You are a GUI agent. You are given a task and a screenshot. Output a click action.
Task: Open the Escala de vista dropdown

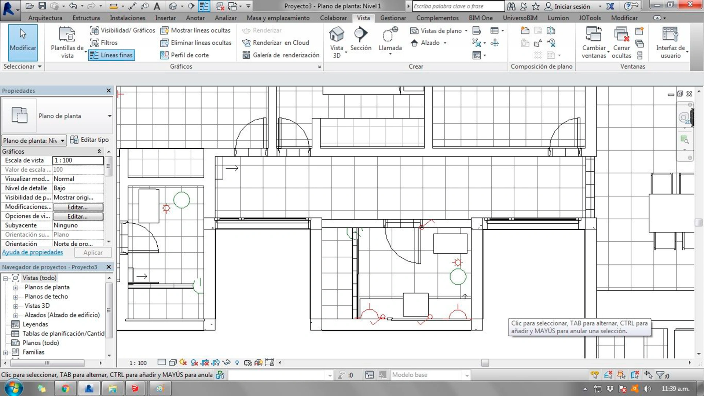(x=78, y=160)
